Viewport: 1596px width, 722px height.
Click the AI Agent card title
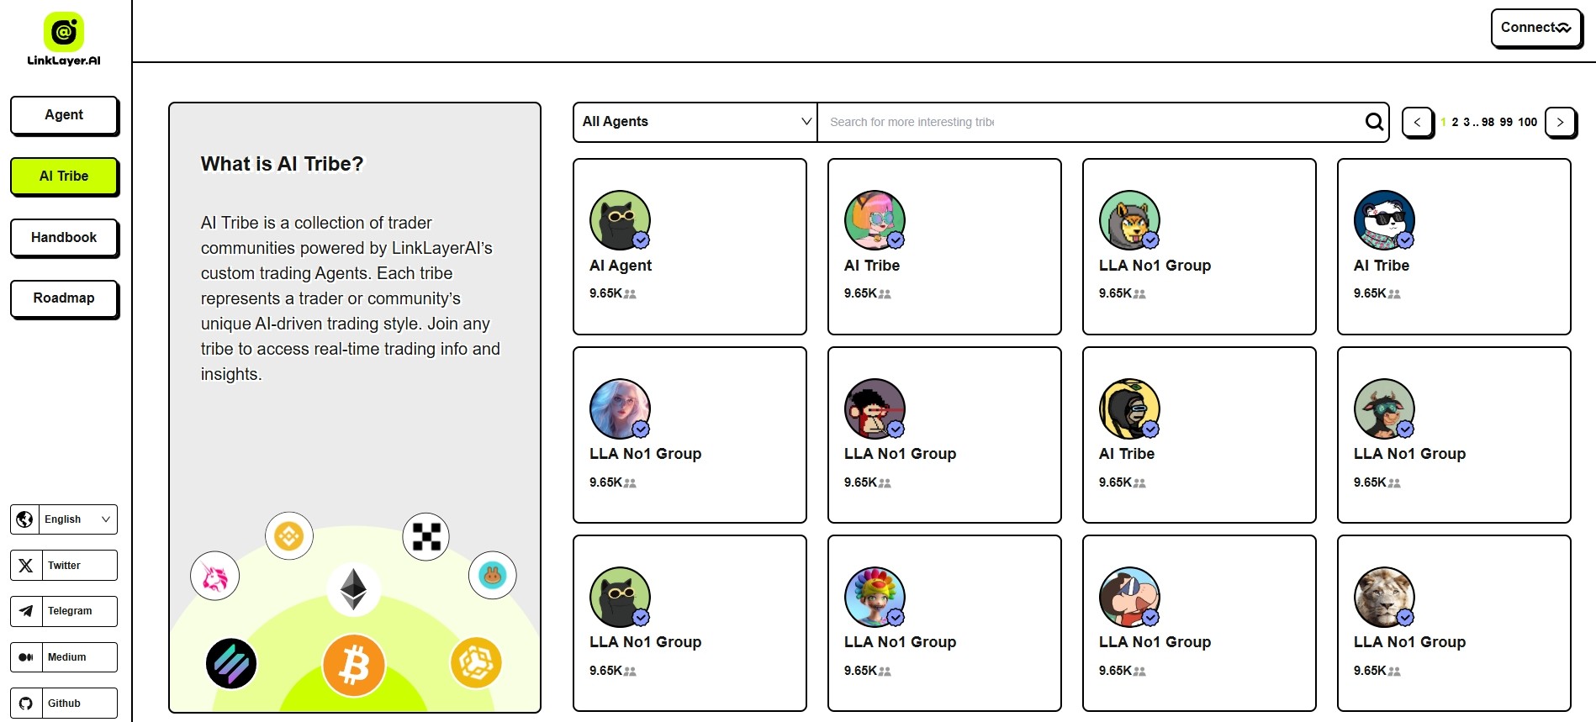[x=621, y=266]
